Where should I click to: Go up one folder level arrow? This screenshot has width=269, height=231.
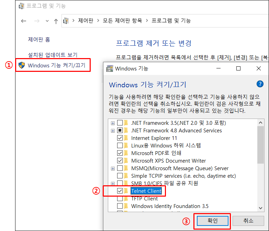pos(56,21)
